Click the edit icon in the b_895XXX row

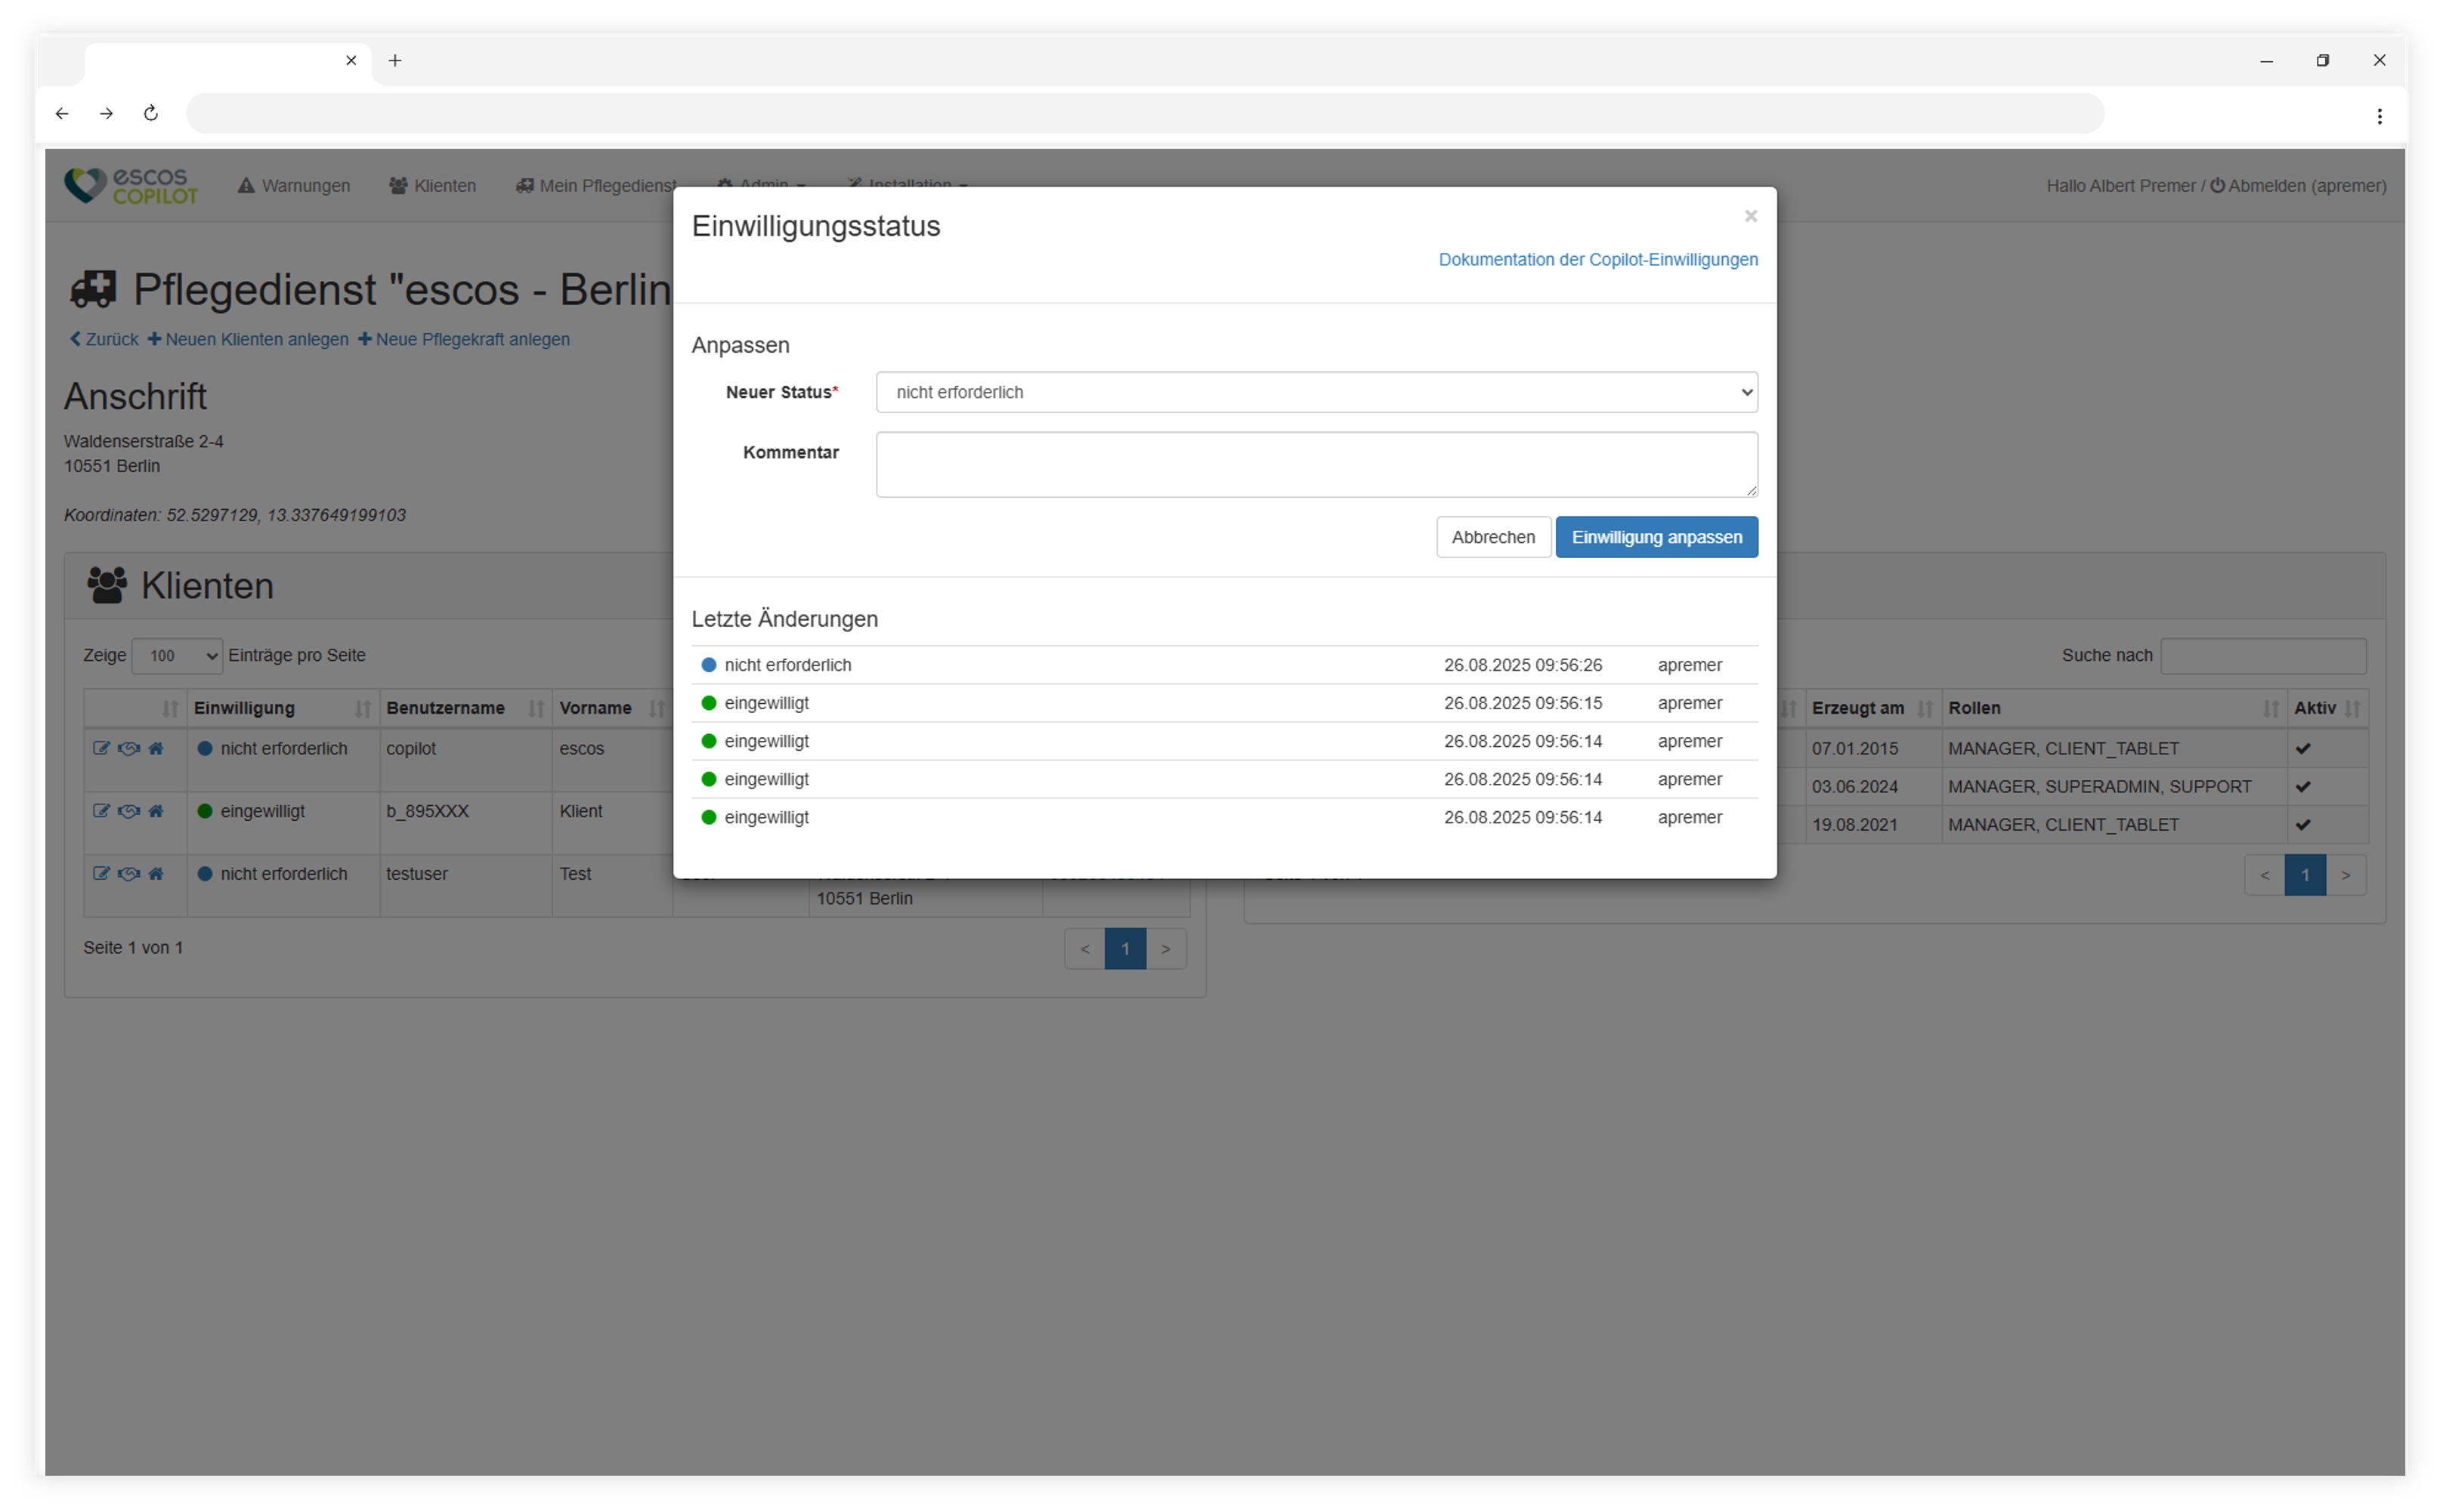pos(101,811)
